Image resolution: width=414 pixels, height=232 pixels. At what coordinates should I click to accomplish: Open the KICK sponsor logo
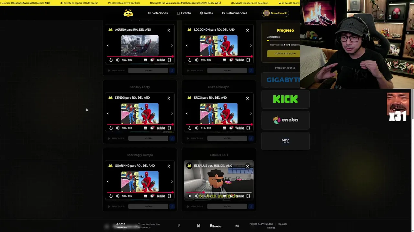[x=285, y=99]
